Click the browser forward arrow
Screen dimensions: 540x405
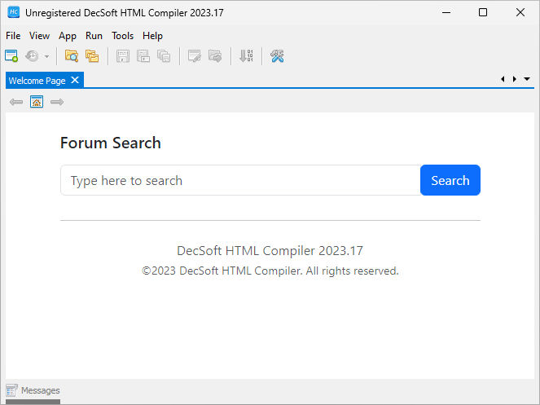pos(57,102)
